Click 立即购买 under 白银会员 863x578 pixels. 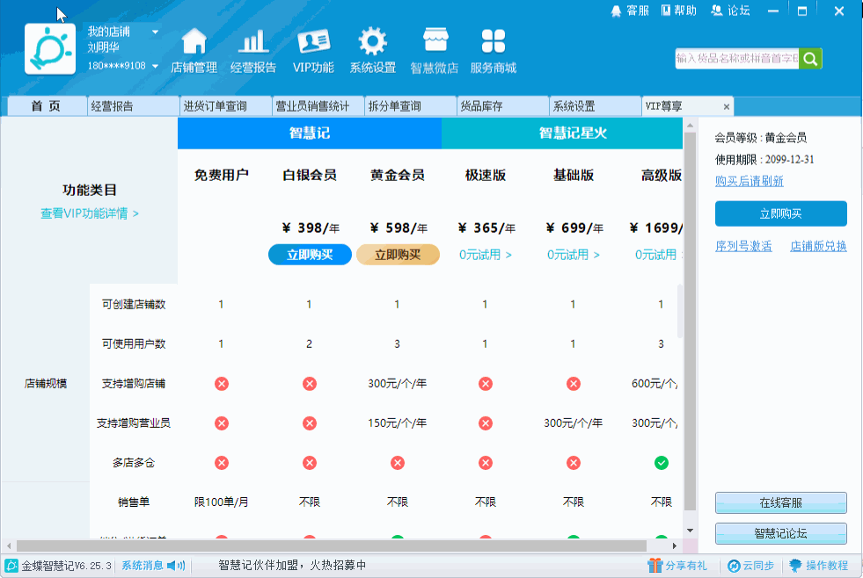(310, 255)
